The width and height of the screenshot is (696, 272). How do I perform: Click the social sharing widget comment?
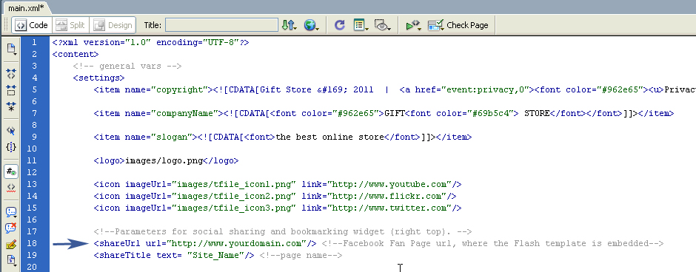tap(283, 231)
